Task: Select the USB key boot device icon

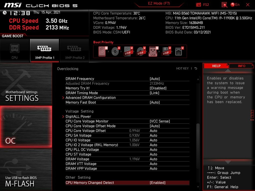Action: pos(153,51)
